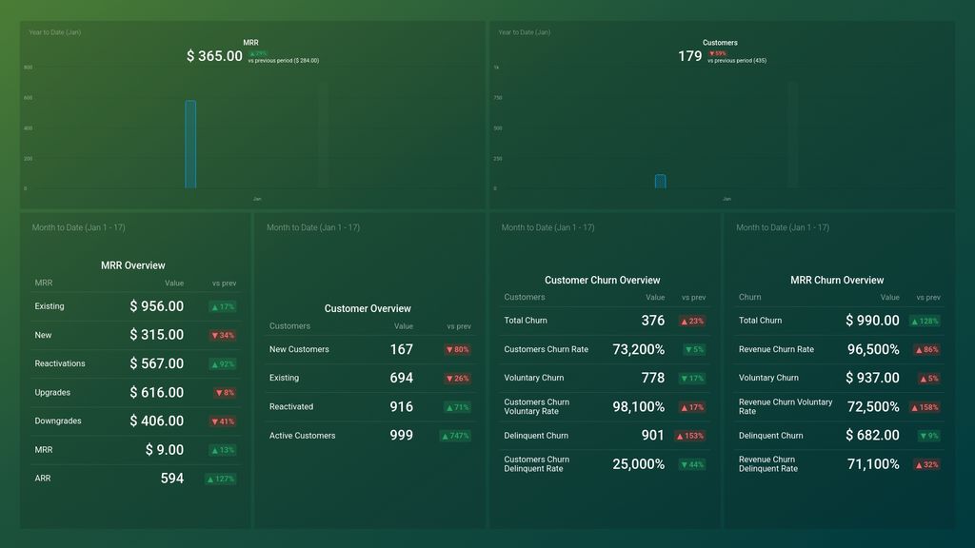Click the 8% down badge for Upgrades

click(x=225, y=393)
